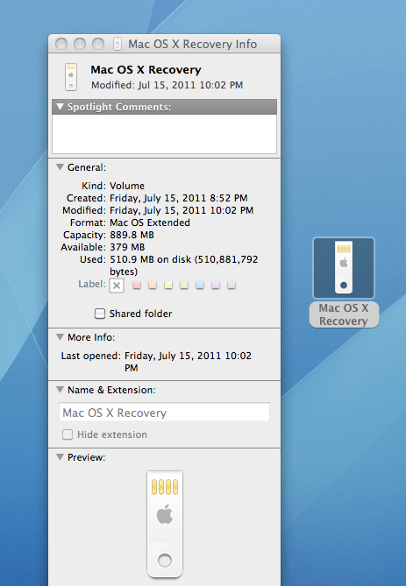406x586 pixels.
Task: Click the Last opened date value
Action: (x=188, y=362)
